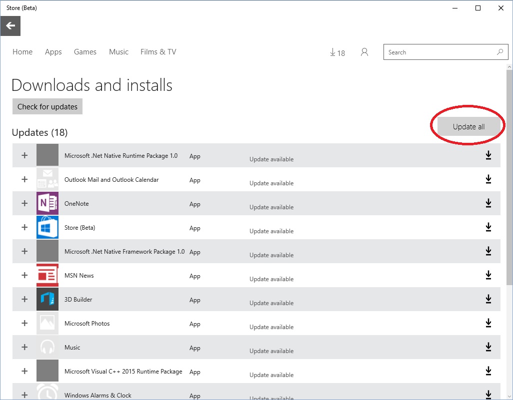The height and width of the screenshot is (400, 513).
Task: Click the .Net Native Runtime Package placeholder icon
Action: point(47,155)
